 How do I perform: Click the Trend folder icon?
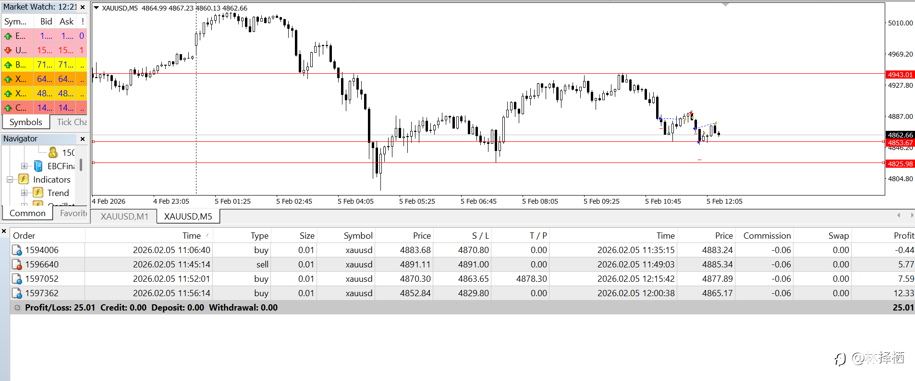point(38,193)
